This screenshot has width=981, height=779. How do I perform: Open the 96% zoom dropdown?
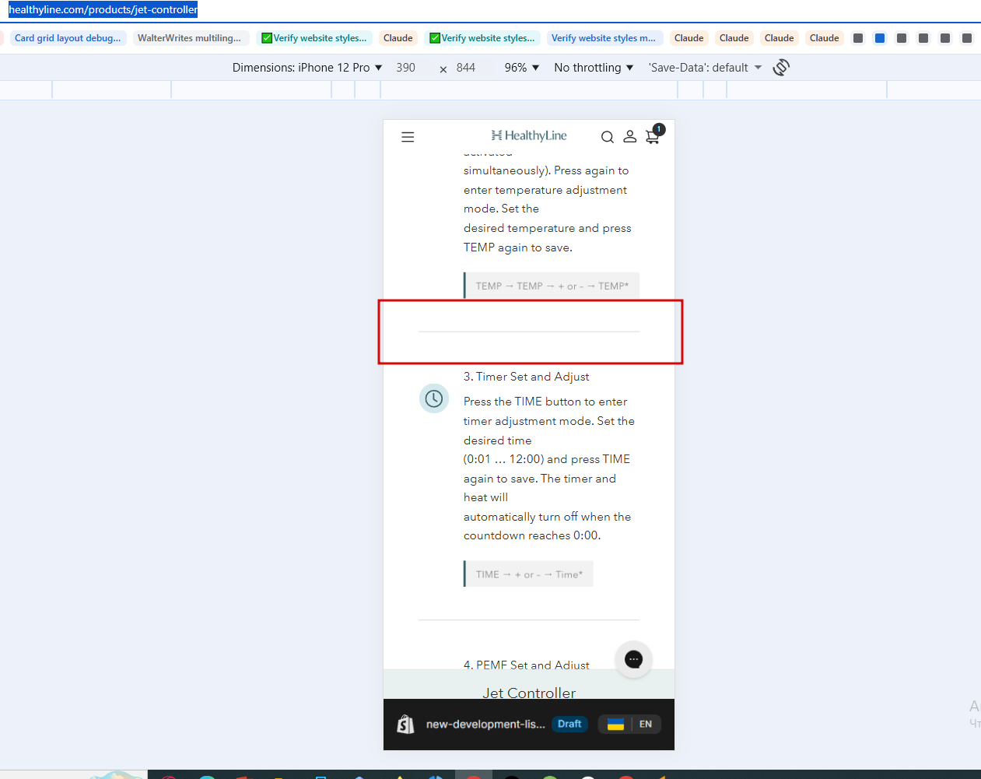click(522, 68)
